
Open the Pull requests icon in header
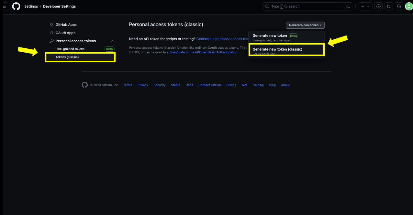[x=389, y=6]
